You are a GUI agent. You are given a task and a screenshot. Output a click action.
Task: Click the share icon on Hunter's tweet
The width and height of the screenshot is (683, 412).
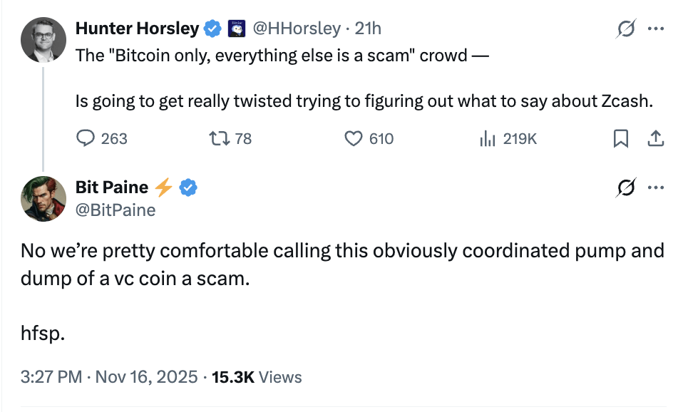pos(655,138)
